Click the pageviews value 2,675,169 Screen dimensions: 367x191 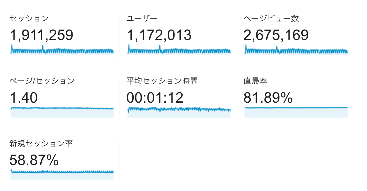(x=276, y=35)
